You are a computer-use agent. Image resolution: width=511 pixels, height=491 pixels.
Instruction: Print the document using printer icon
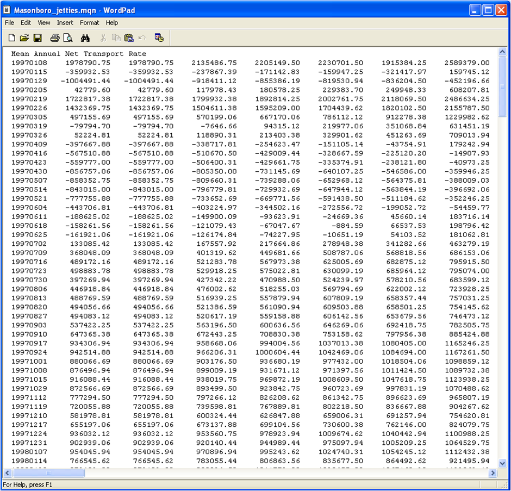pyautogui.click(x=55, y=38)
